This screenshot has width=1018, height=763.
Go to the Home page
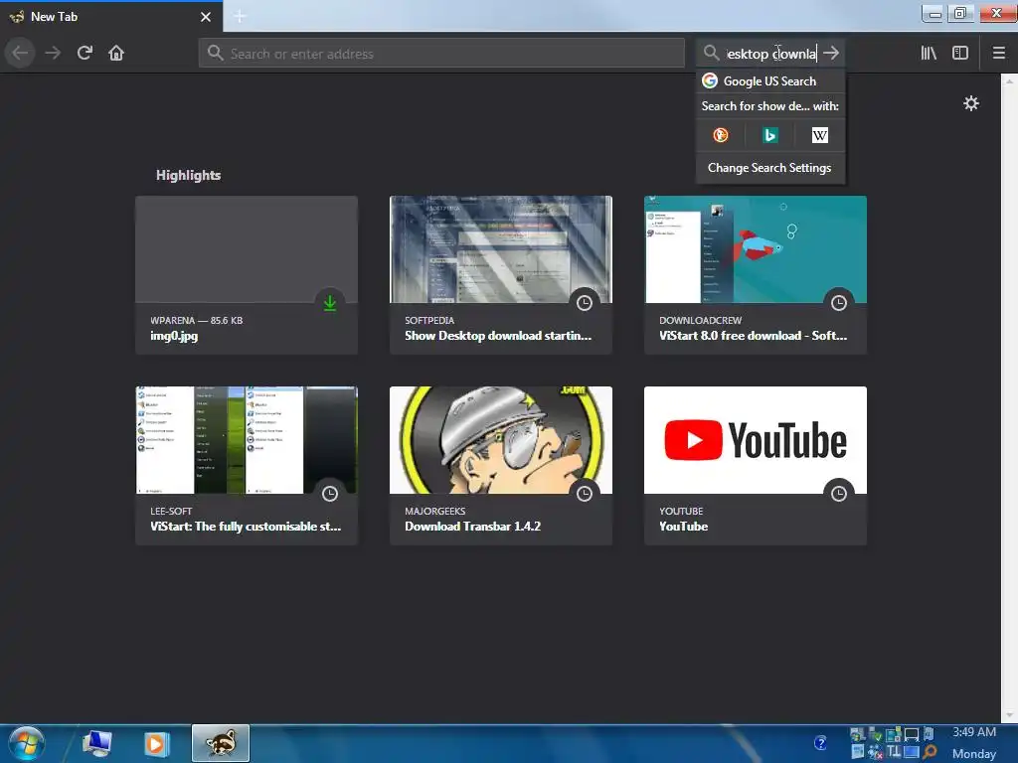pyautogui.click(x=116, y=53)
